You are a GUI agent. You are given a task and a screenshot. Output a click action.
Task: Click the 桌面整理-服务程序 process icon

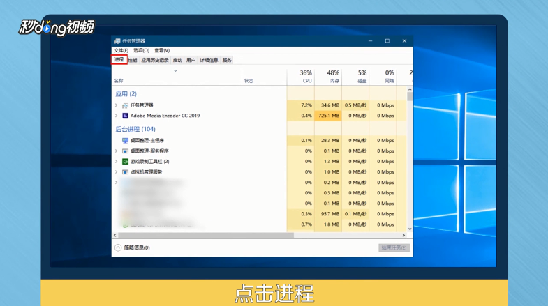tap(125, 151)
